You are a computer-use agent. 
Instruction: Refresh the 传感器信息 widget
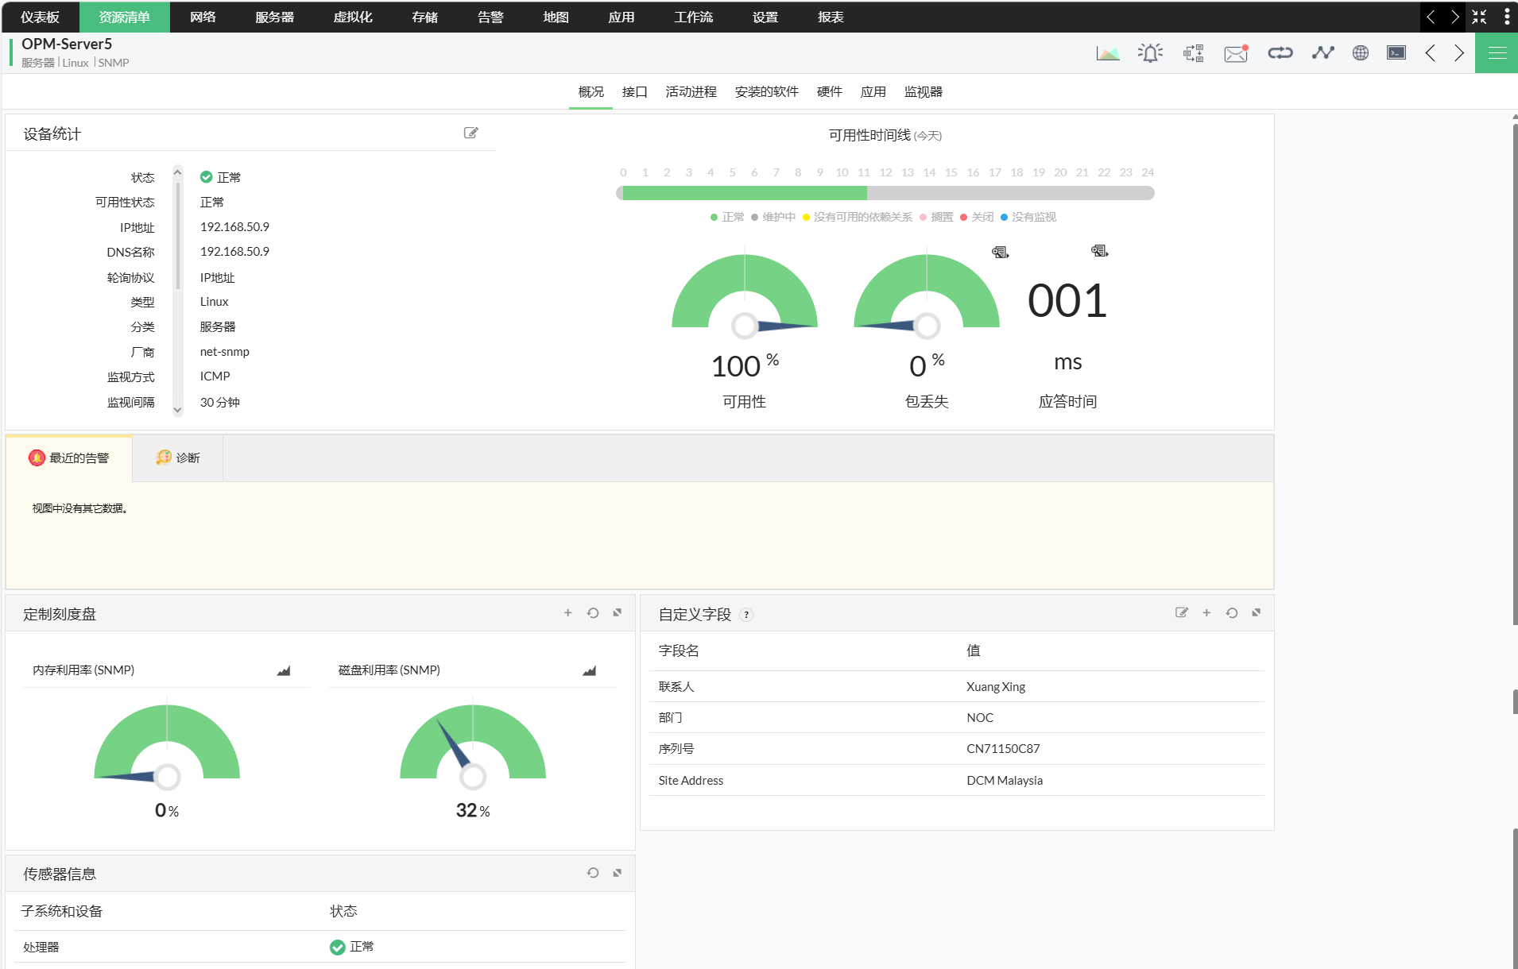[x=593, y=873]
